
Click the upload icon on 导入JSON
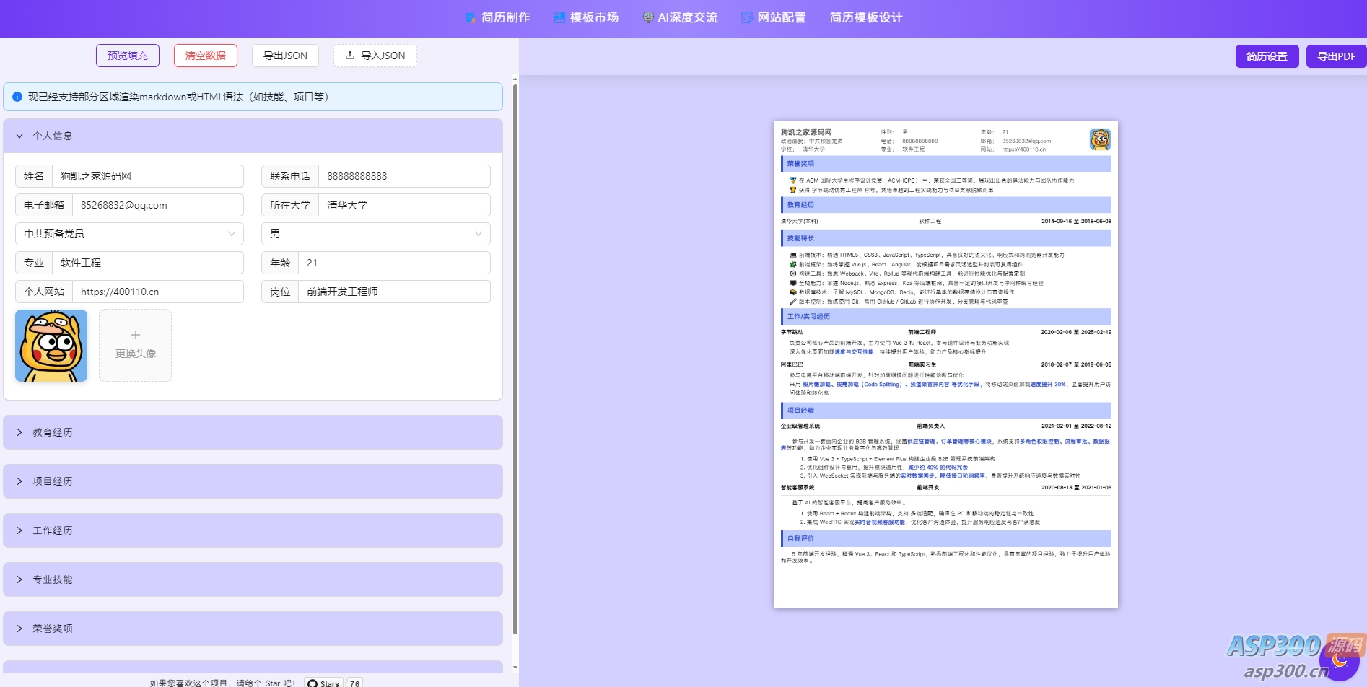(x=350, y=56)
